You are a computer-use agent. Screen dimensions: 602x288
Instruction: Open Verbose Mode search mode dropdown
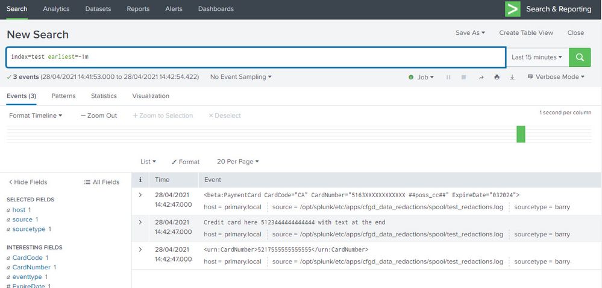[556, 77]
